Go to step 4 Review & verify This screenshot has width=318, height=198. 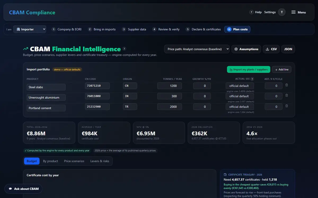[166, 29]
